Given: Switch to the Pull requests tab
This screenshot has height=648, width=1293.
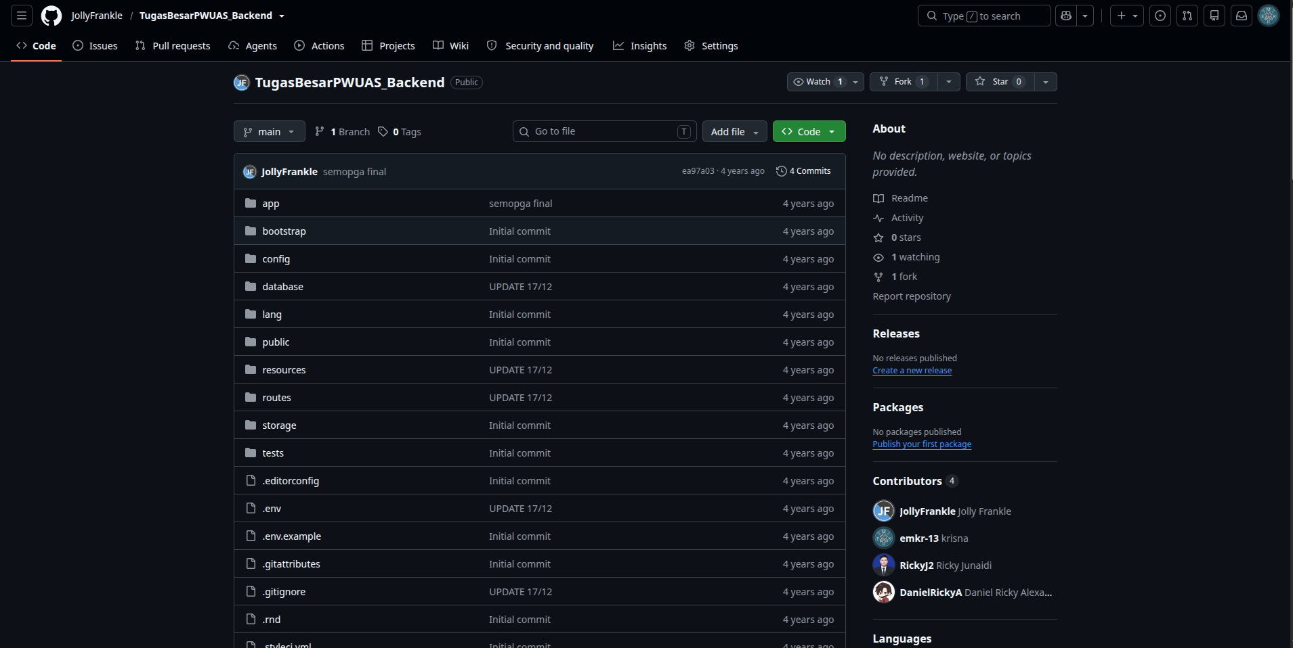Looking at the screenshot, I should point(173,46).
